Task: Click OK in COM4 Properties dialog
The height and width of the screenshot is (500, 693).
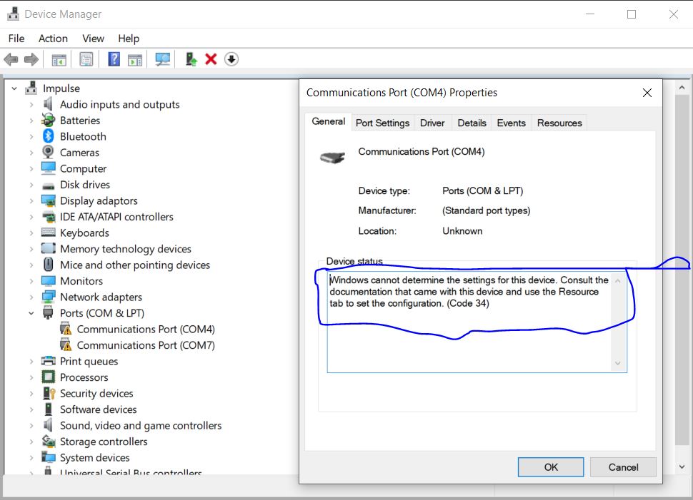Action: [551, 467]
